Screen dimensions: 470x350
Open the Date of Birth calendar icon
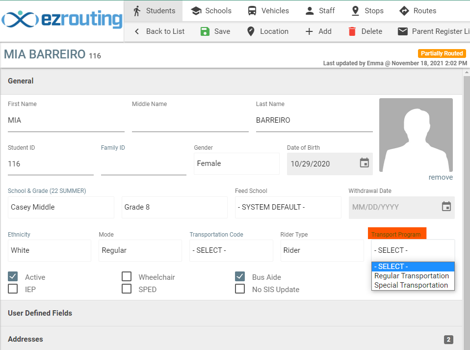click(364, 163)
